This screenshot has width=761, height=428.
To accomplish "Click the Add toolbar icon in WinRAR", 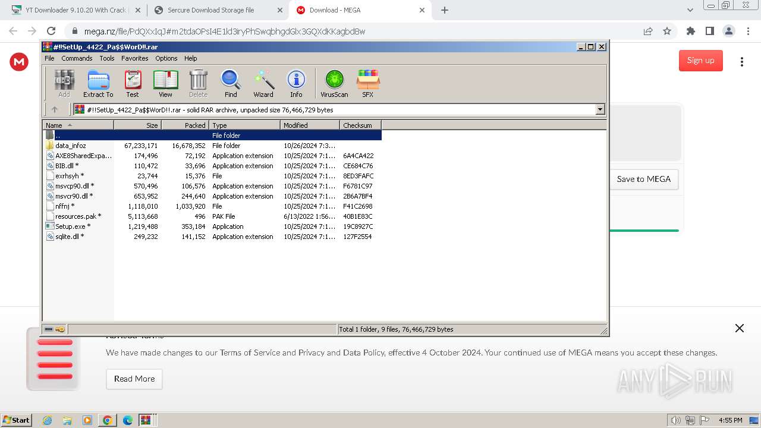I will pos(64,83).
